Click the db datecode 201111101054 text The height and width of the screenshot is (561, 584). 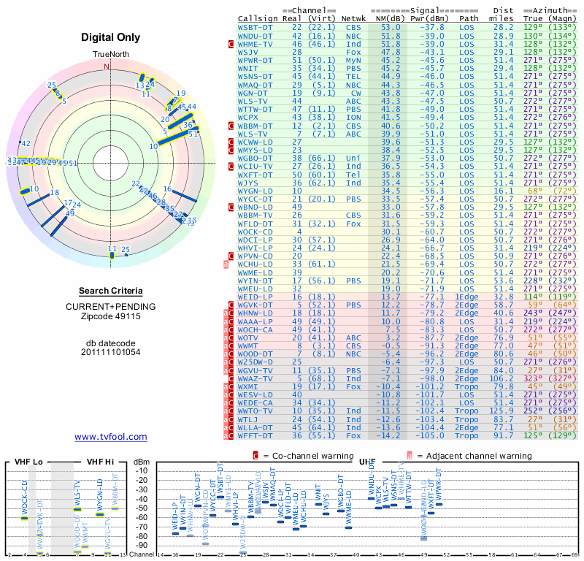(x=111, y=348)
